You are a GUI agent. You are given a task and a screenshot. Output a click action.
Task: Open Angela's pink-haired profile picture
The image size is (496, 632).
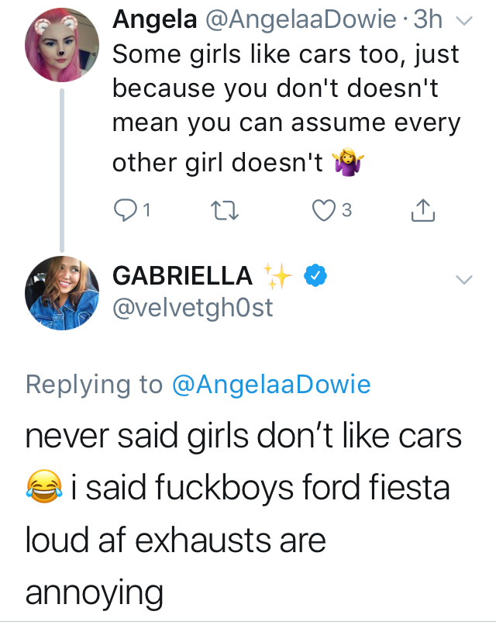pos(62,45)
